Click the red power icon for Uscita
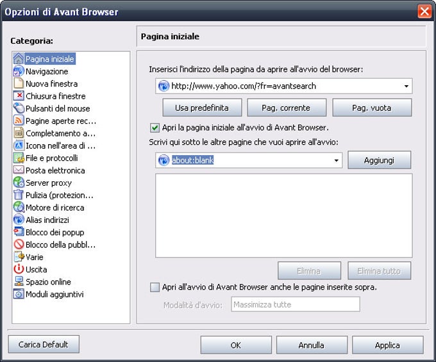Viewport: 436px width, 362px height. tap(19, 269)
